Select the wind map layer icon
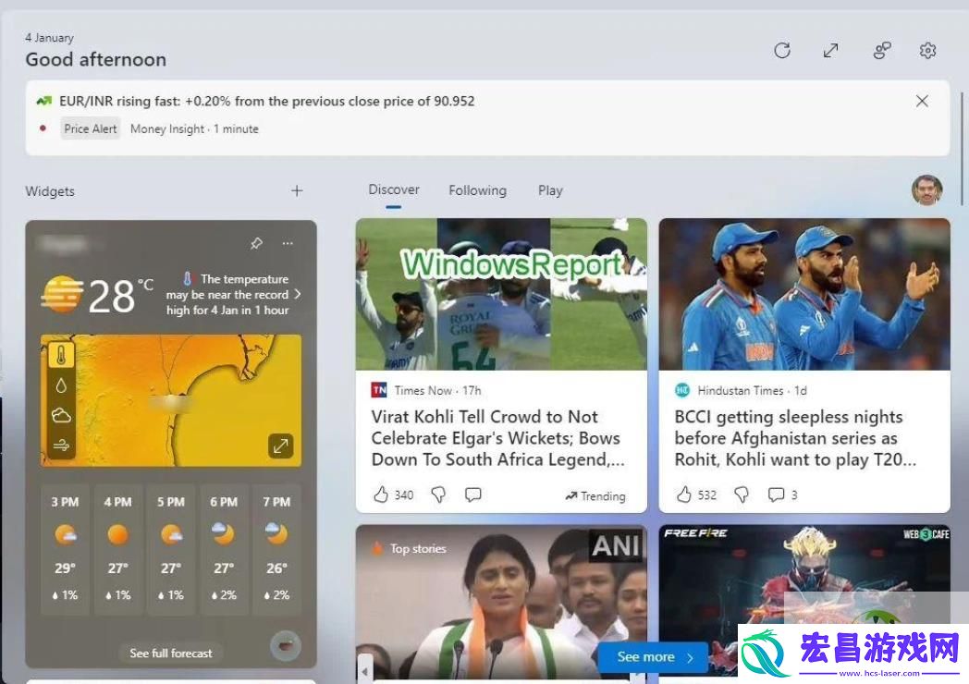This screenshot has height=684, width=969. (61, 445)
